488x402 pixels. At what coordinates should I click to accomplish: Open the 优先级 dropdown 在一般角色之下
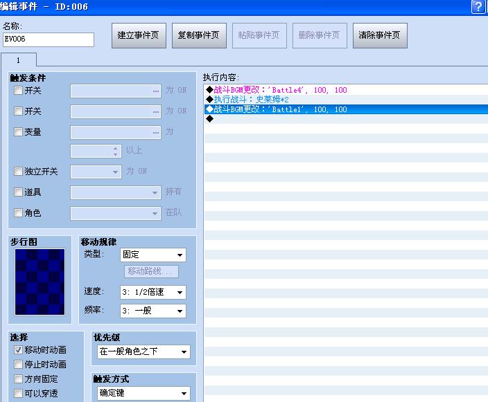tap(143, 352)
